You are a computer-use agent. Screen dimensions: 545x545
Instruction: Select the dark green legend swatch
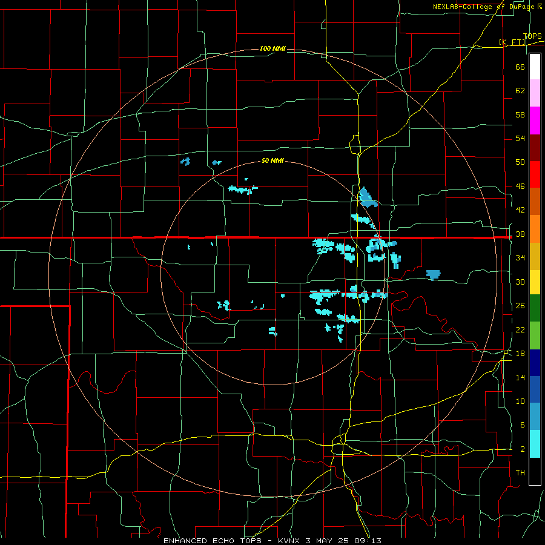point(535,308)
